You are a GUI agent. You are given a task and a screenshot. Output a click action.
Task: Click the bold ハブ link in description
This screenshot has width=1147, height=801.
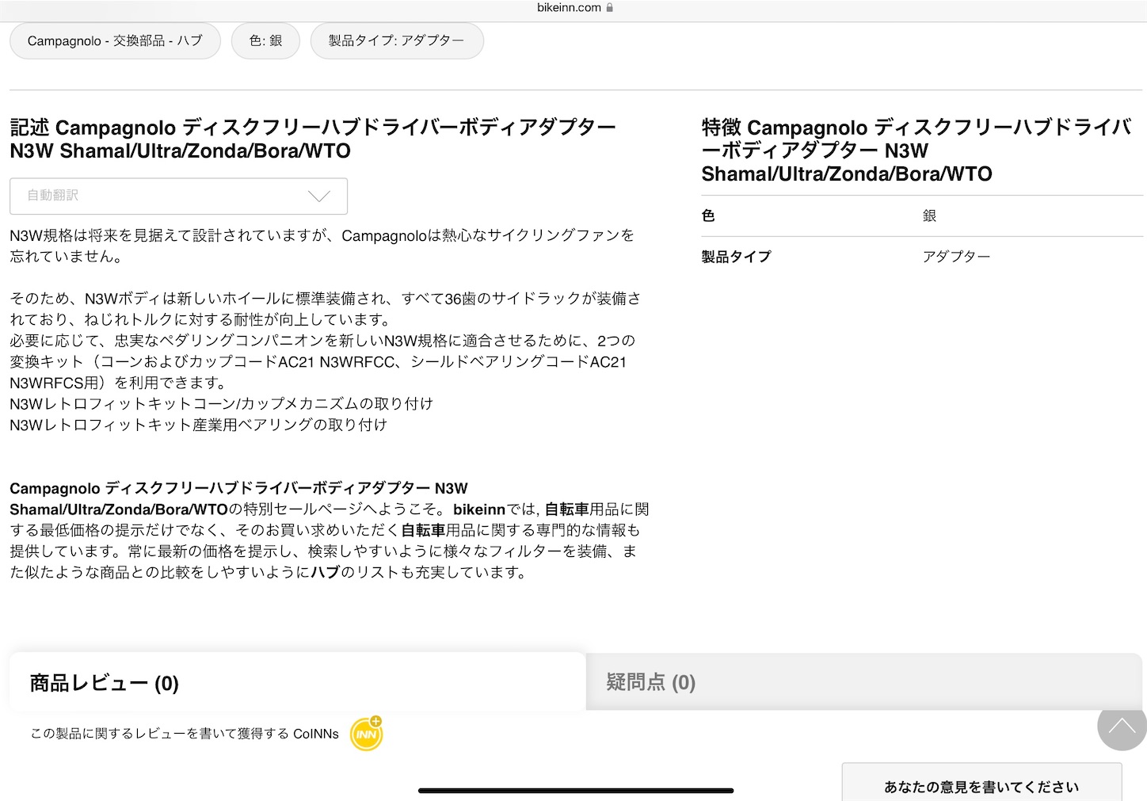326,572
